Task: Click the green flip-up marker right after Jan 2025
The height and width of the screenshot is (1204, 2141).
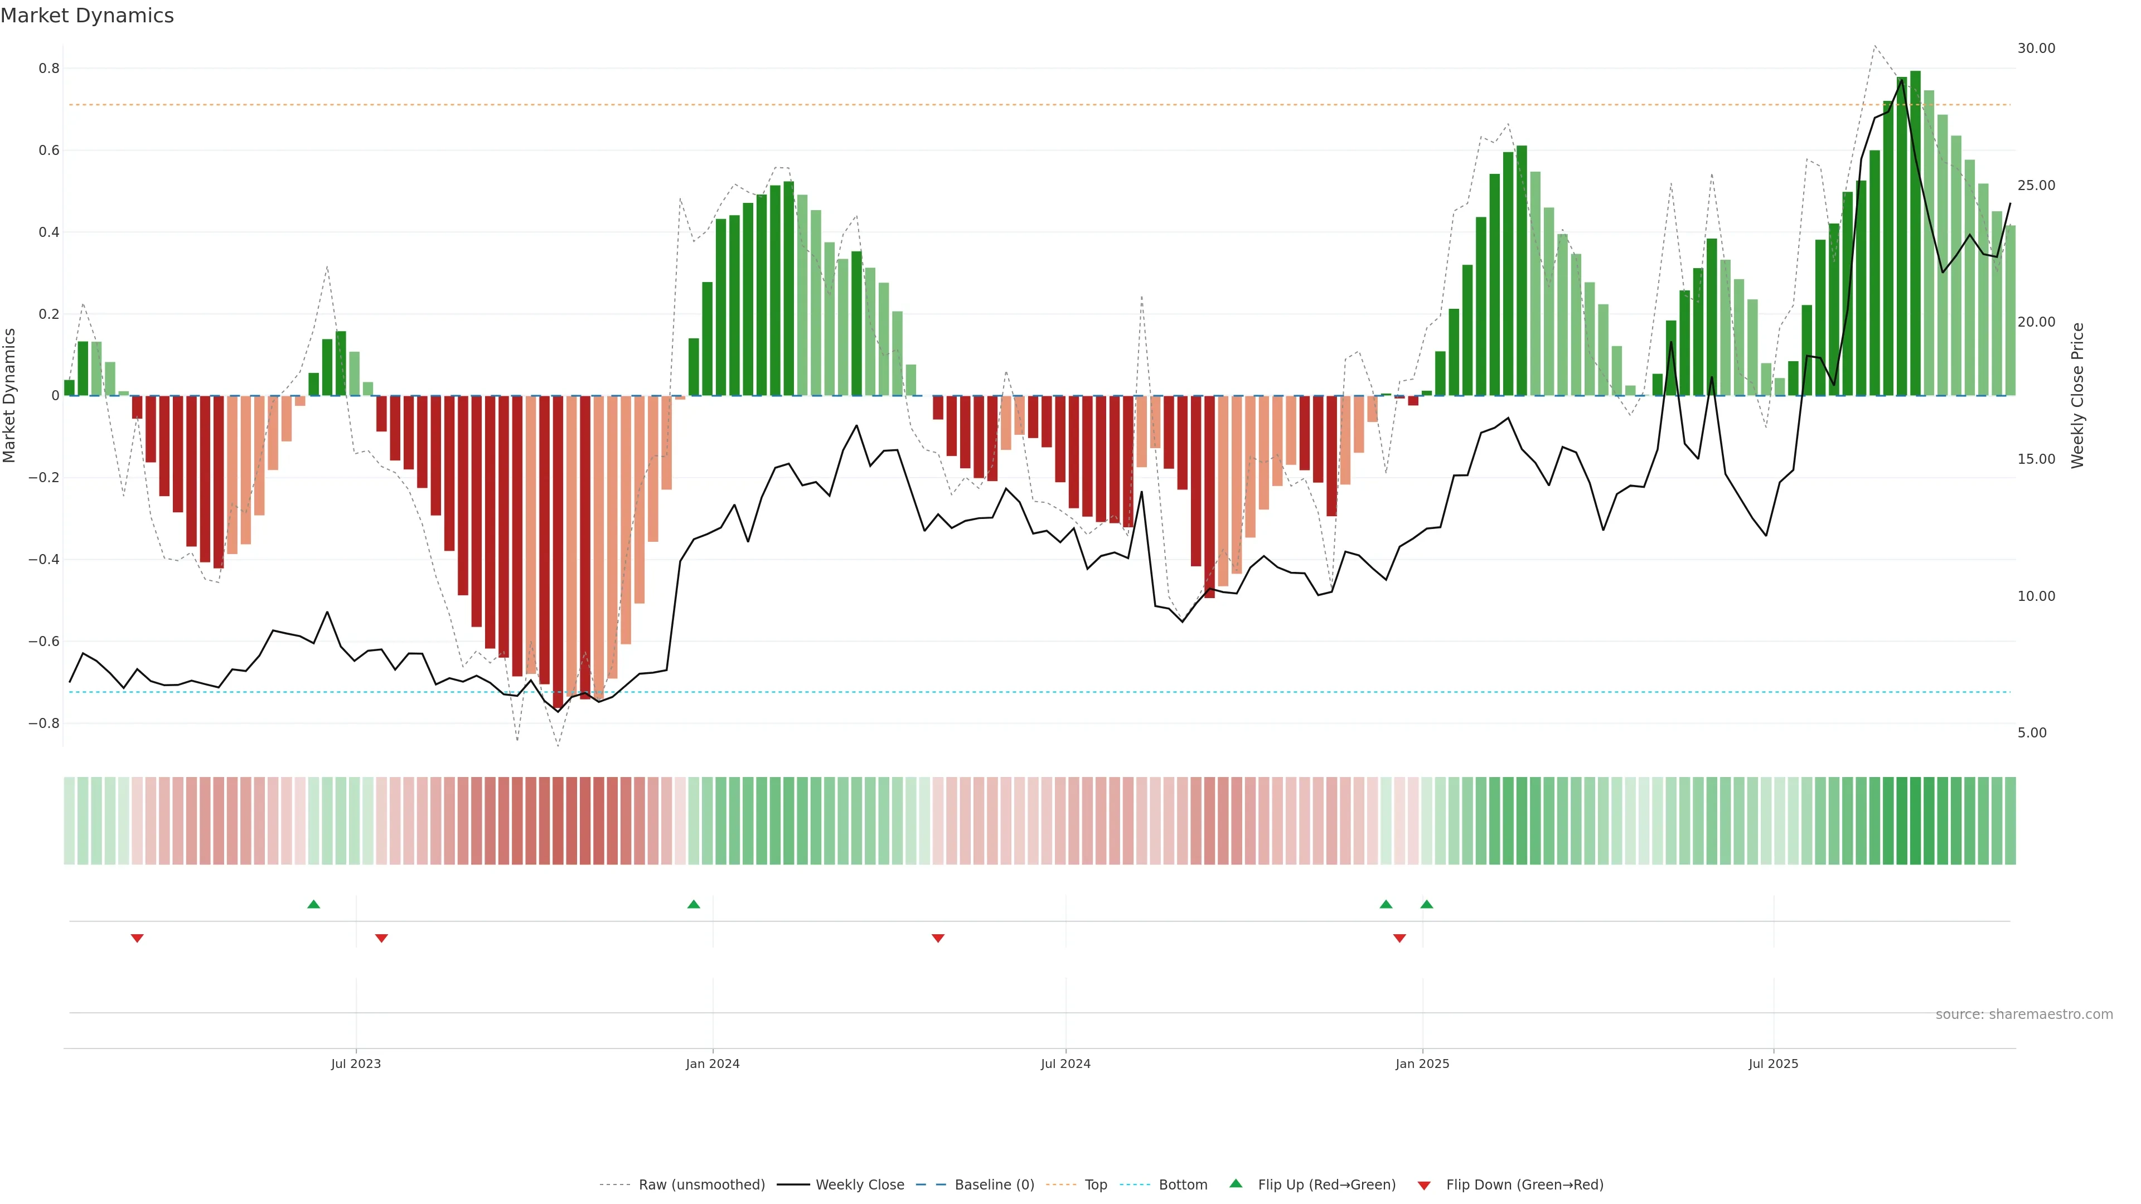Action: point(1426,904)
